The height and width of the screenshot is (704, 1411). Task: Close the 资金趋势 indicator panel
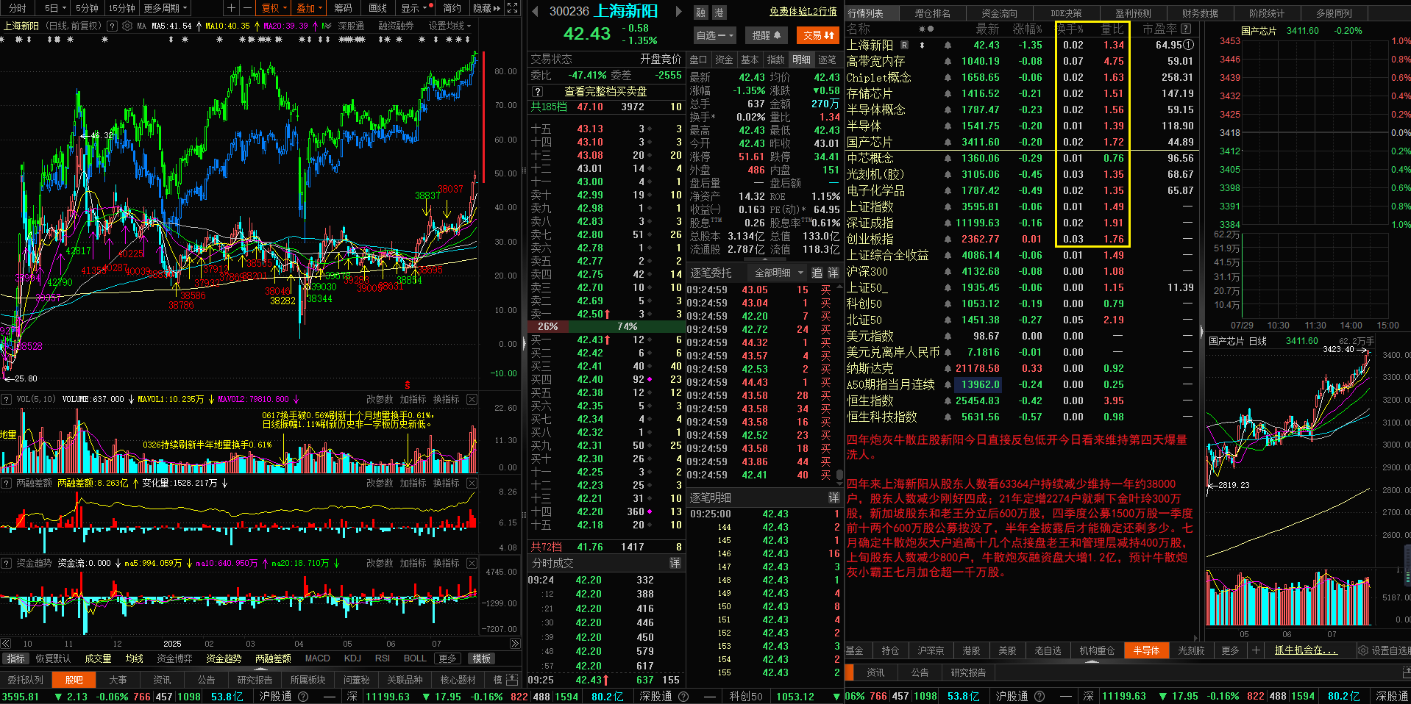(472, 563)
